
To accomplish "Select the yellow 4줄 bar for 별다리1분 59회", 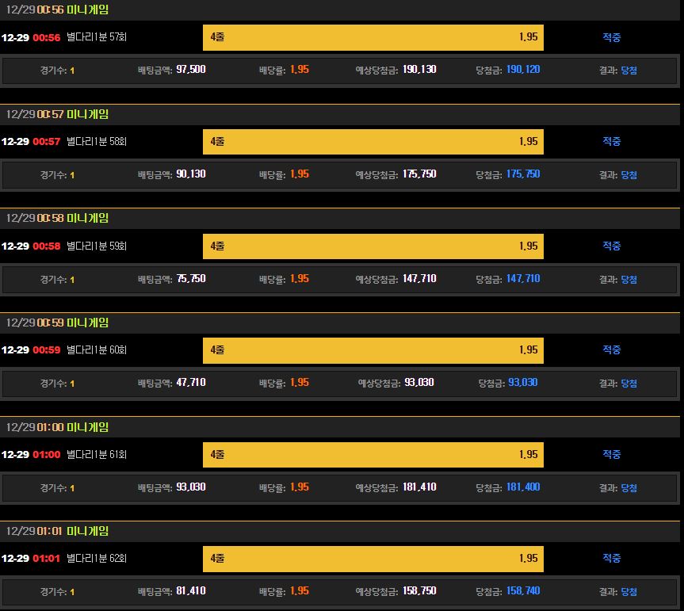I will [x=373, y=246].
